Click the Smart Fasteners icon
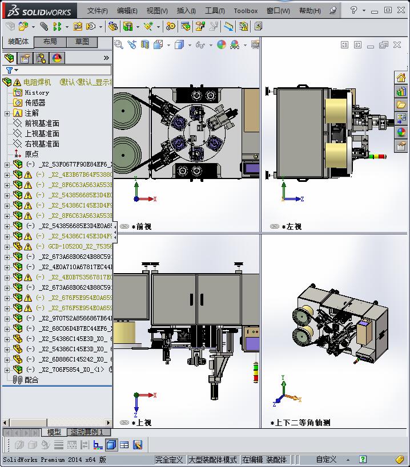The width and height of the screenshot is (410, 467). [78, 26]
